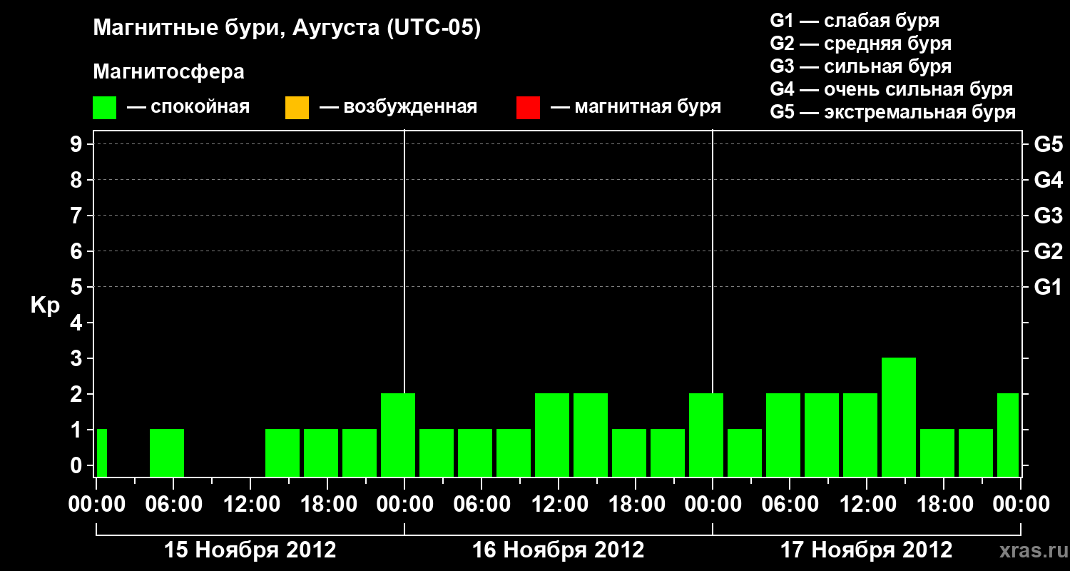Click the '12:00' time label under 16 November

(x=559, y=505)
